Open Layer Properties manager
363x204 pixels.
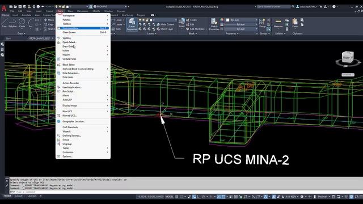tap(132, 24)
